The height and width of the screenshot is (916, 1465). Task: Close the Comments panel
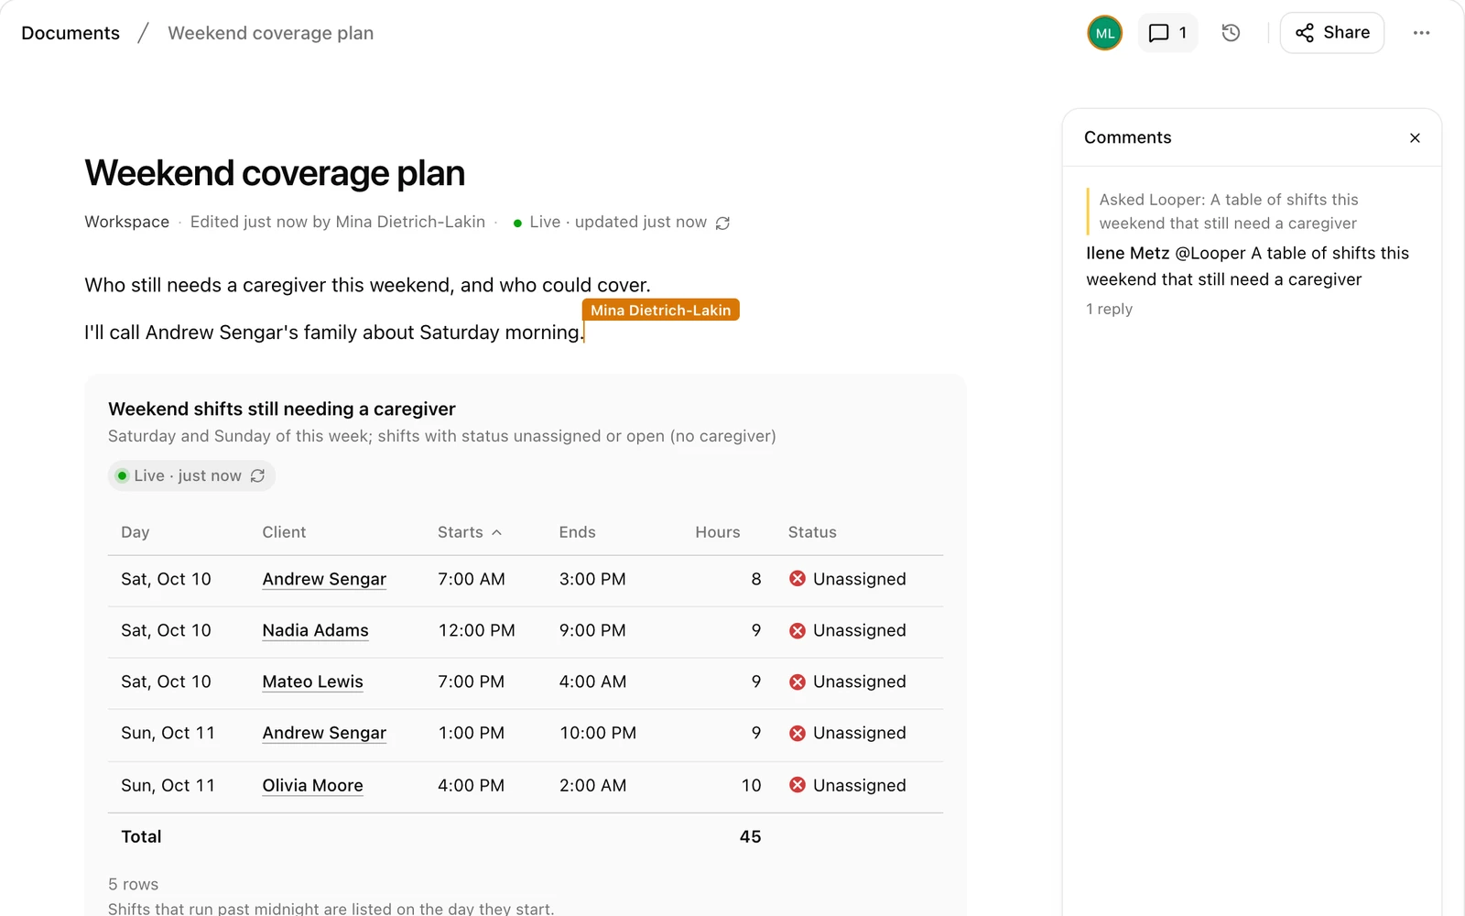tap(1415, 137)
